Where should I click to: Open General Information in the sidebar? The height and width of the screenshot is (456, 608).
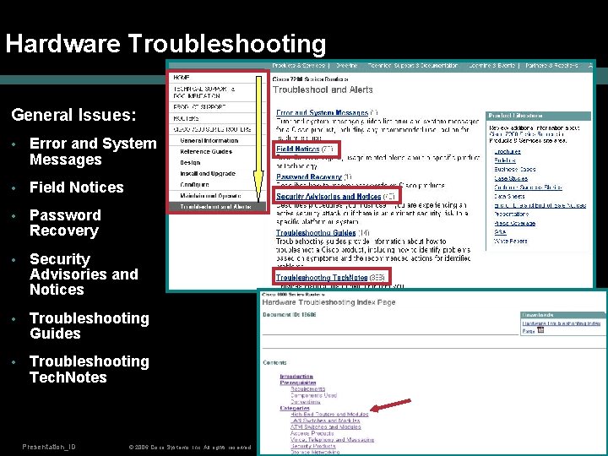209,140
